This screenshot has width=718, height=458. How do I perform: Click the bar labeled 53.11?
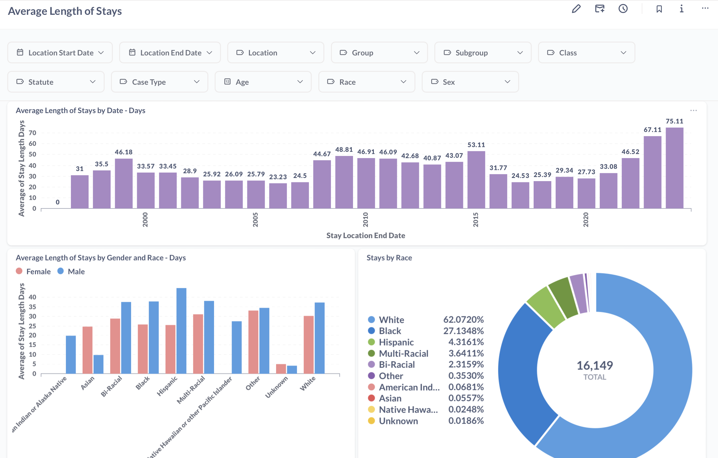pyautogui.click(x=476, y=180)
